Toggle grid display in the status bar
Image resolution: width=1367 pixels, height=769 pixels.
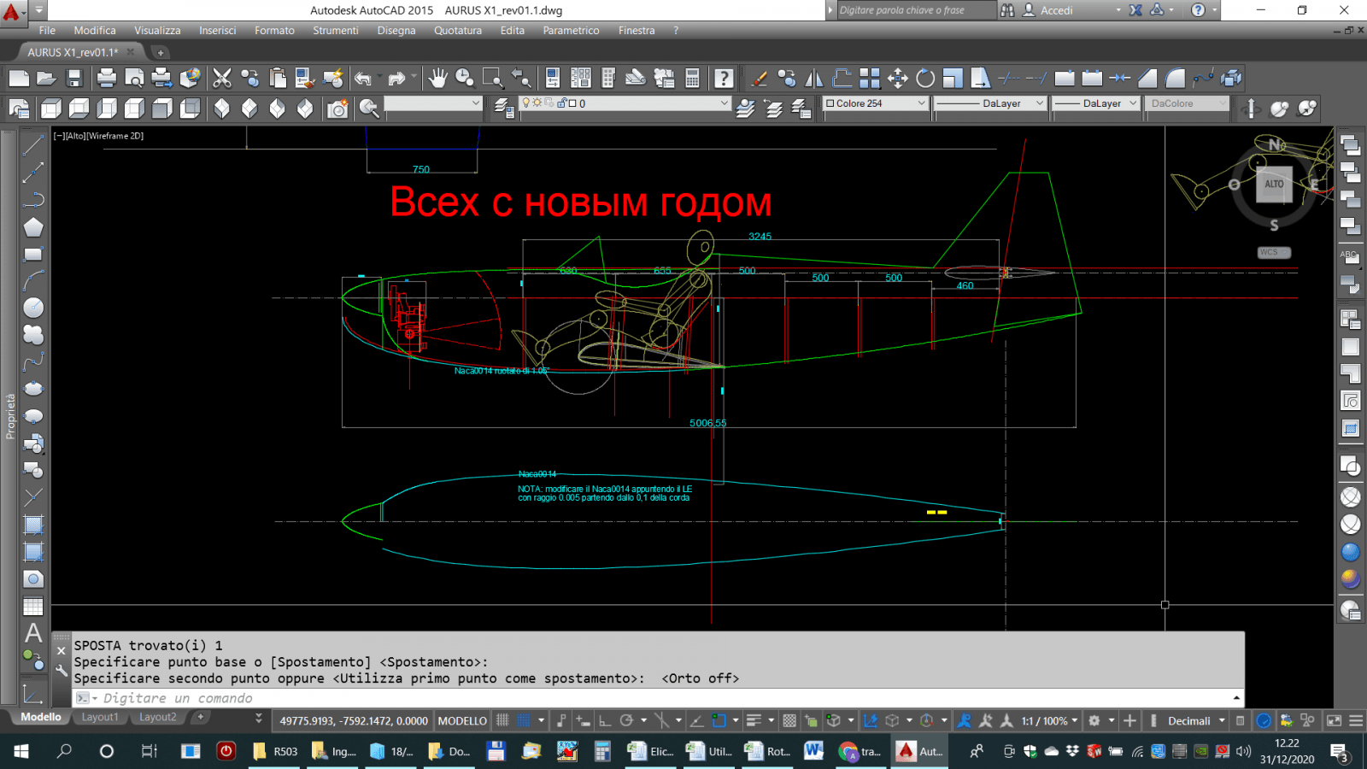tap(502, 720)
